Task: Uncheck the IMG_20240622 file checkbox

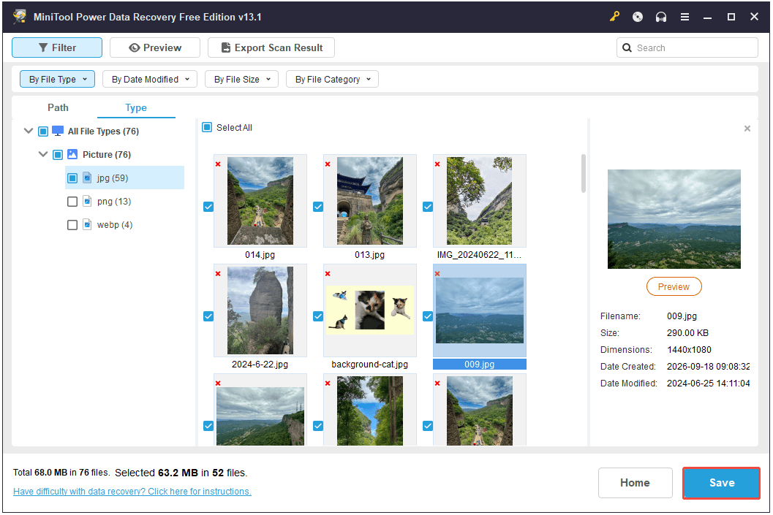Action: tap(428, 207)
